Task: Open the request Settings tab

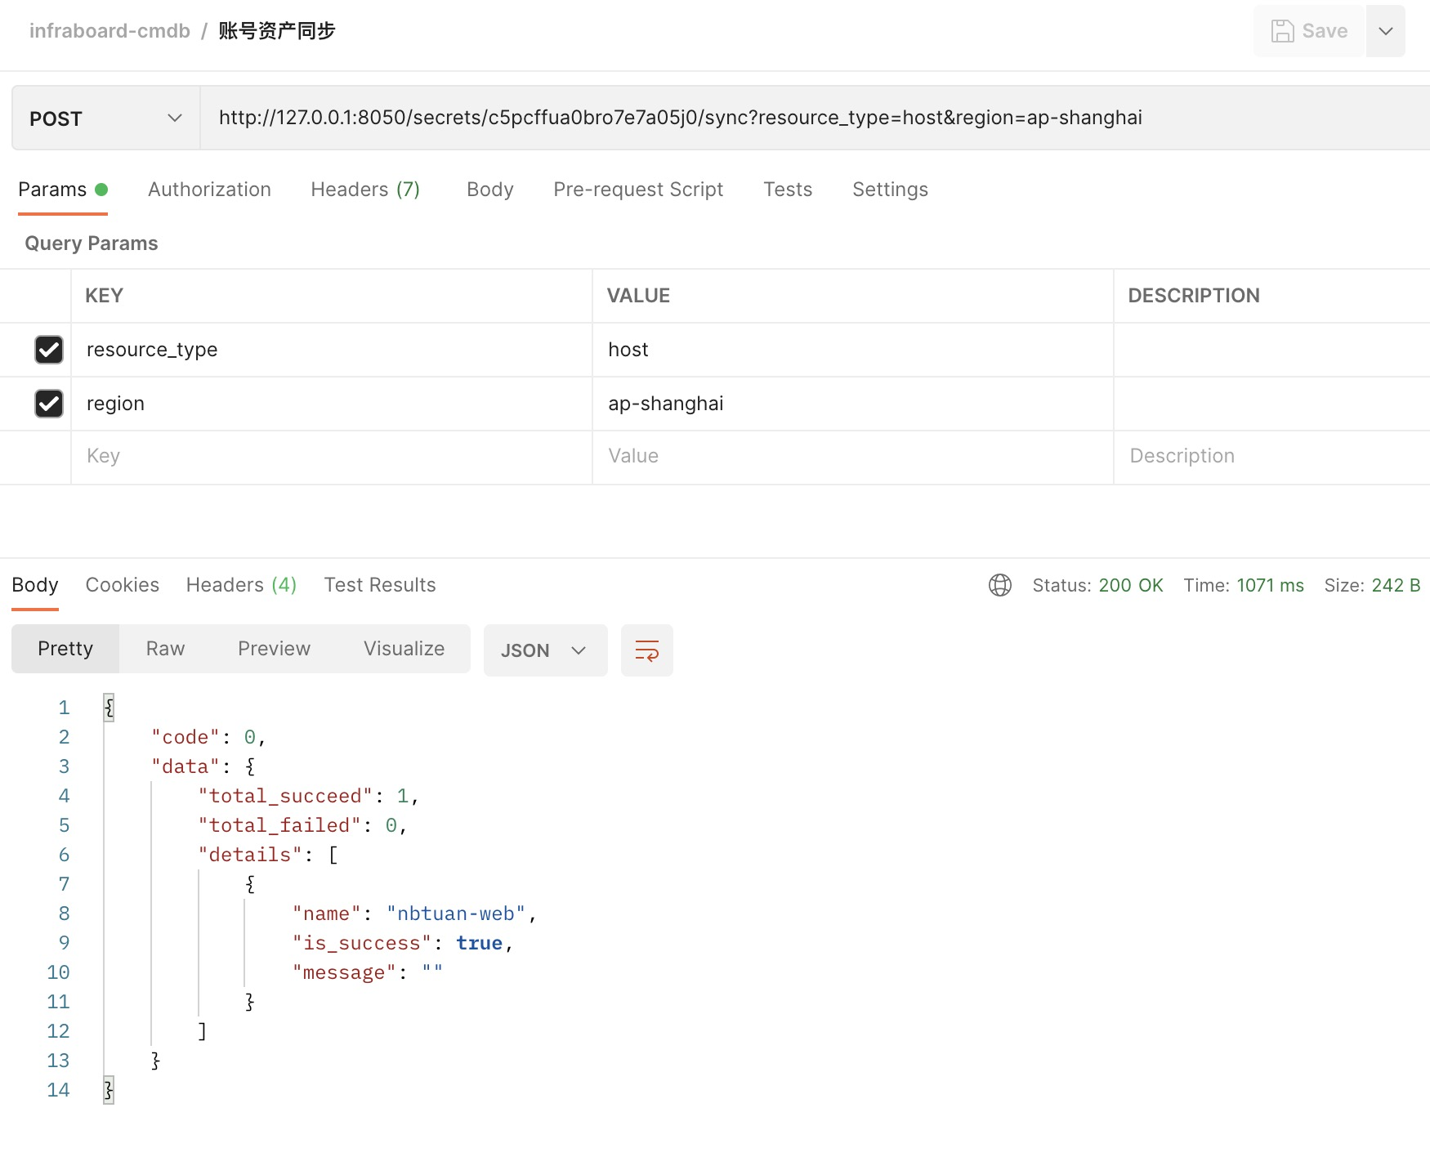Action: pos(890,190)
